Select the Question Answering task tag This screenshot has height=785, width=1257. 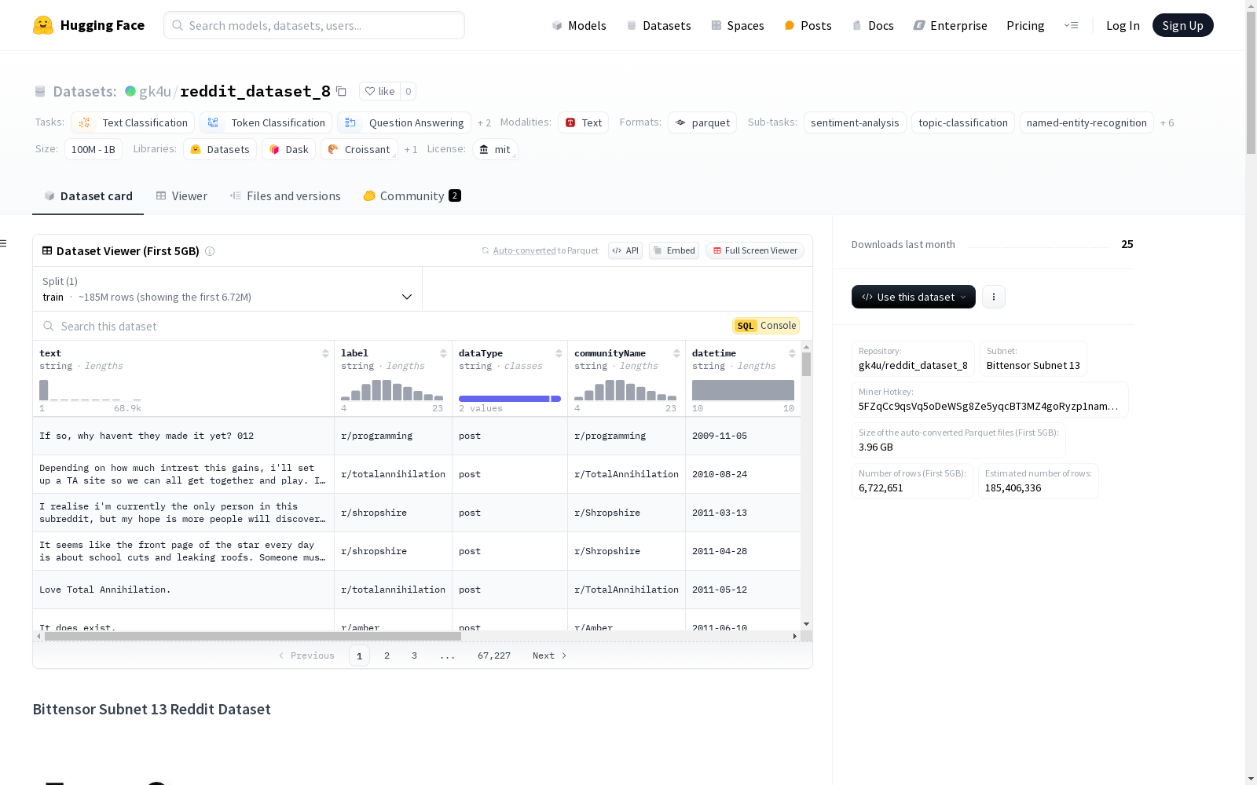404,123
